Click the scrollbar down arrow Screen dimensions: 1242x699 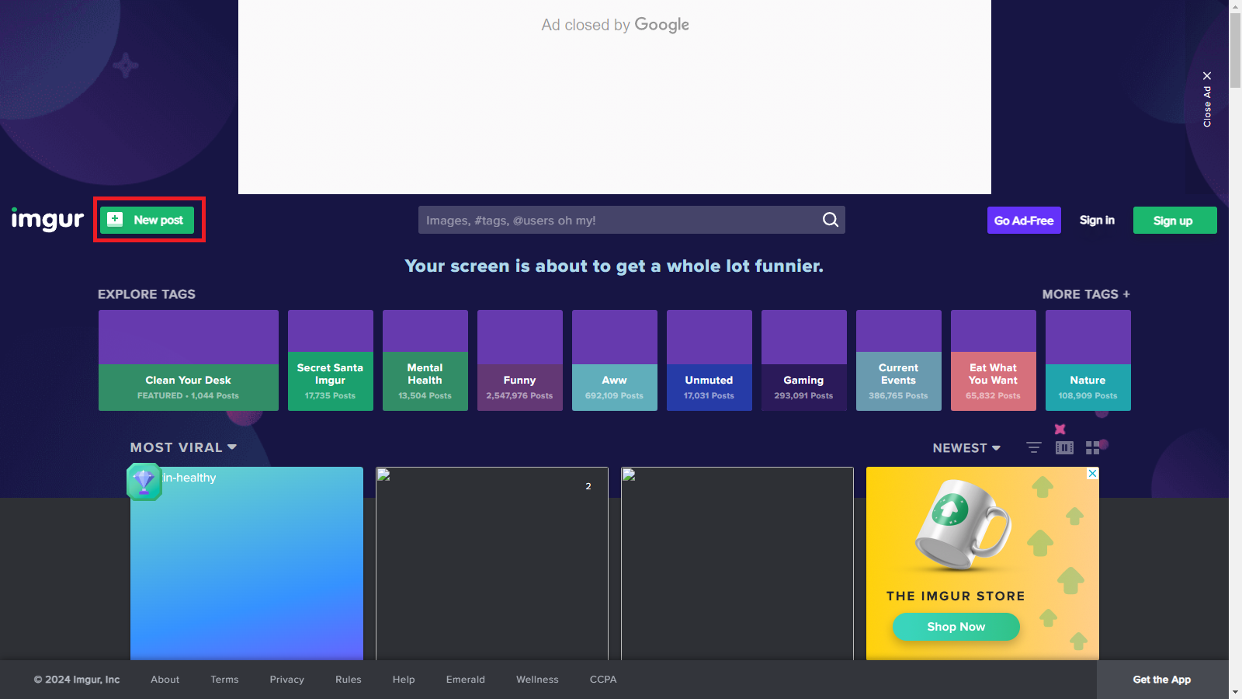pos(1235,692)
